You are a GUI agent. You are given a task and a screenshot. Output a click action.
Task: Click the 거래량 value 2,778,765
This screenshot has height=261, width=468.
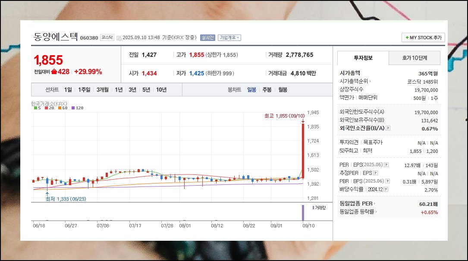pos(299,55)
